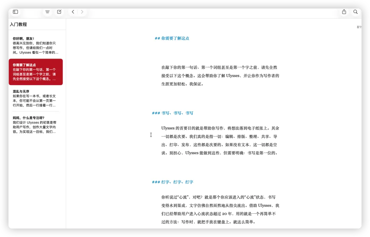Click the '入门教程' group title
370x237 pixels.
[18, 24]
